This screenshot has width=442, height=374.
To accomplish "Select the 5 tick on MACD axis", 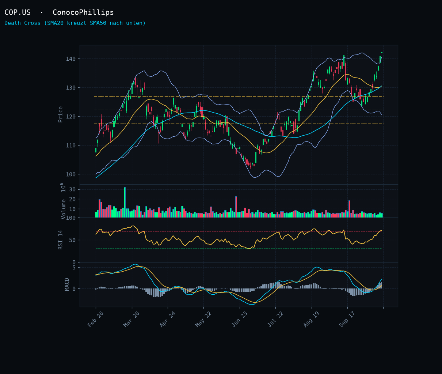I will pyautogui.click(x=74, y=268).
